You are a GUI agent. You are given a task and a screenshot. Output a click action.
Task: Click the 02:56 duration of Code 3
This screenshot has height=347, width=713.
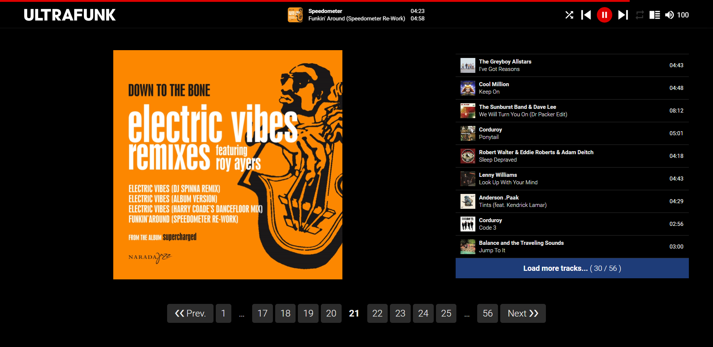point(676,224)
